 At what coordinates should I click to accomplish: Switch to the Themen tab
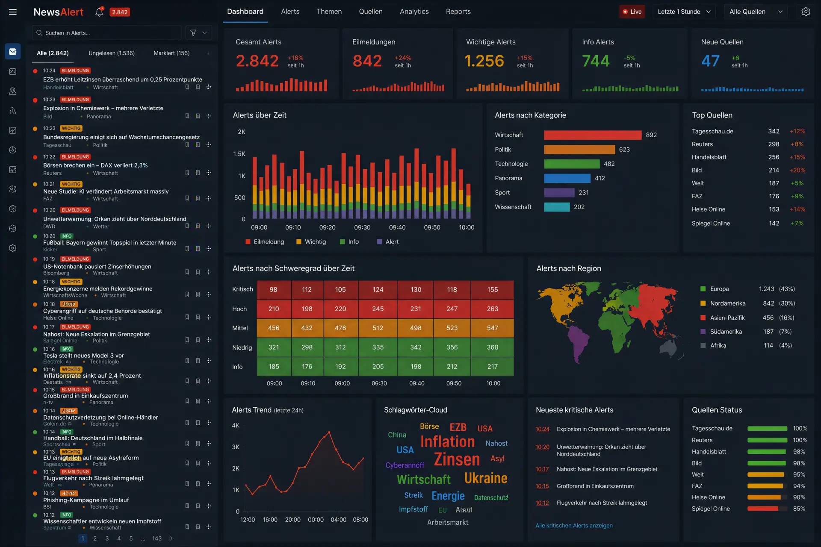[x=329, y=12]
